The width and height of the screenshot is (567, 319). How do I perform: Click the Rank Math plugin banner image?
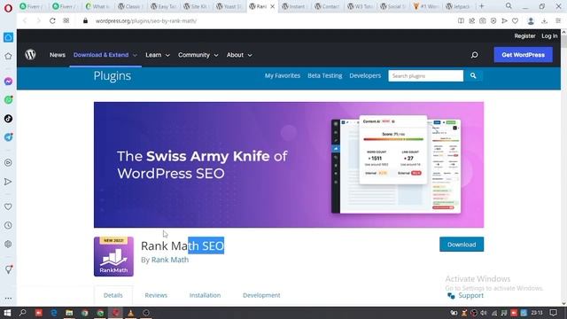click(289, 165)
